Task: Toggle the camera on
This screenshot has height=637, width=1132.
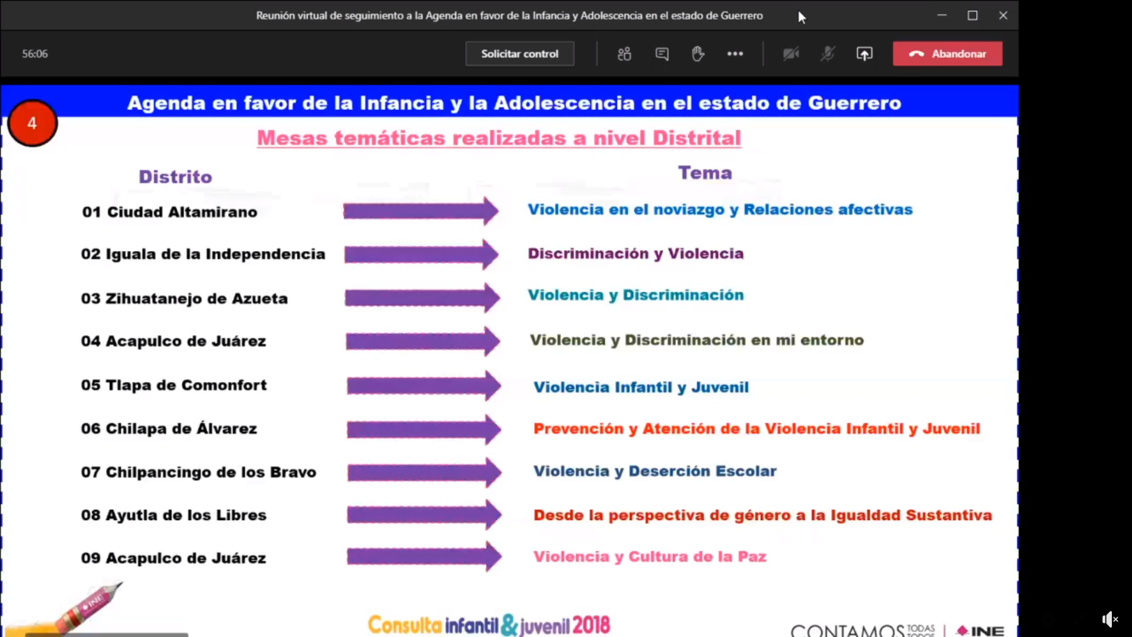Action: click(791, 54)
